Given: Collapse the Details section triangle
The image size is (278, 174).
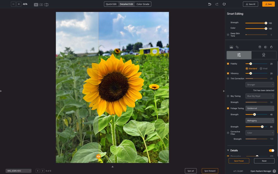Looking at the screenshot, I should click(228, 150).
